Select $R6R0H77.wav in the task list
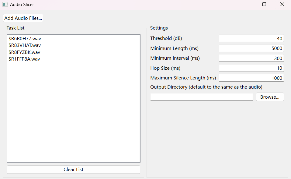The height and width of the screenshot is (179, 291). coord(25,39)
